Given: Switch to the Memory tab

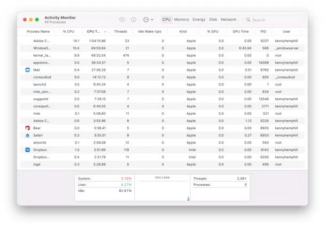Looking at the screenshot, I should (181, 19).
